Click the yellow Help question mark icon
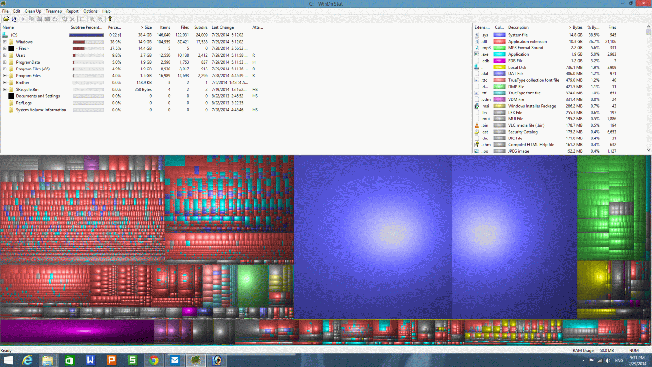 click(110, 19)
